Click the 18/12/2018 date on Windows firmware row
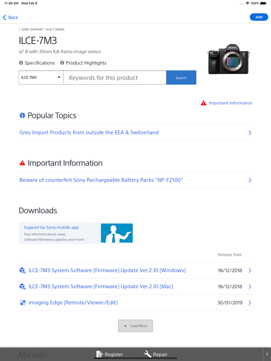Screen dimensions: 271x361 pyautogui.click(x=230, y=271)
